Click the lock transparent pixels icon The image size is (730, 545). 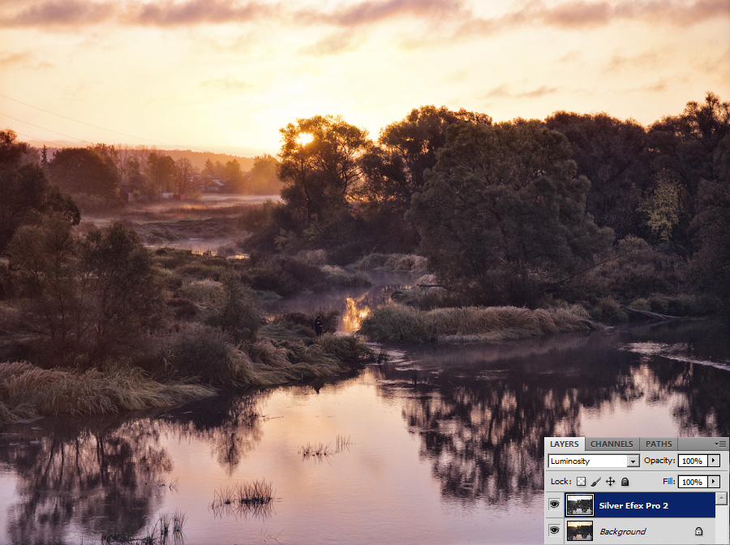point(581,482)
